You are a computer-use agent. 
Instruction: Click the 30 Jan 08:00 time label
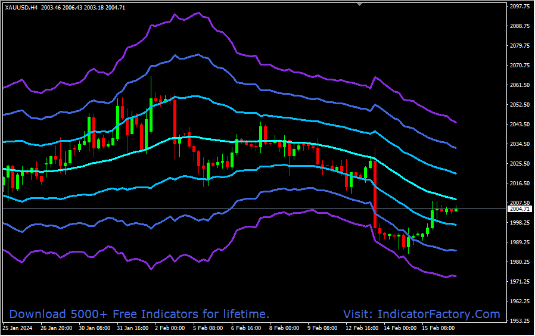[95, 328]
